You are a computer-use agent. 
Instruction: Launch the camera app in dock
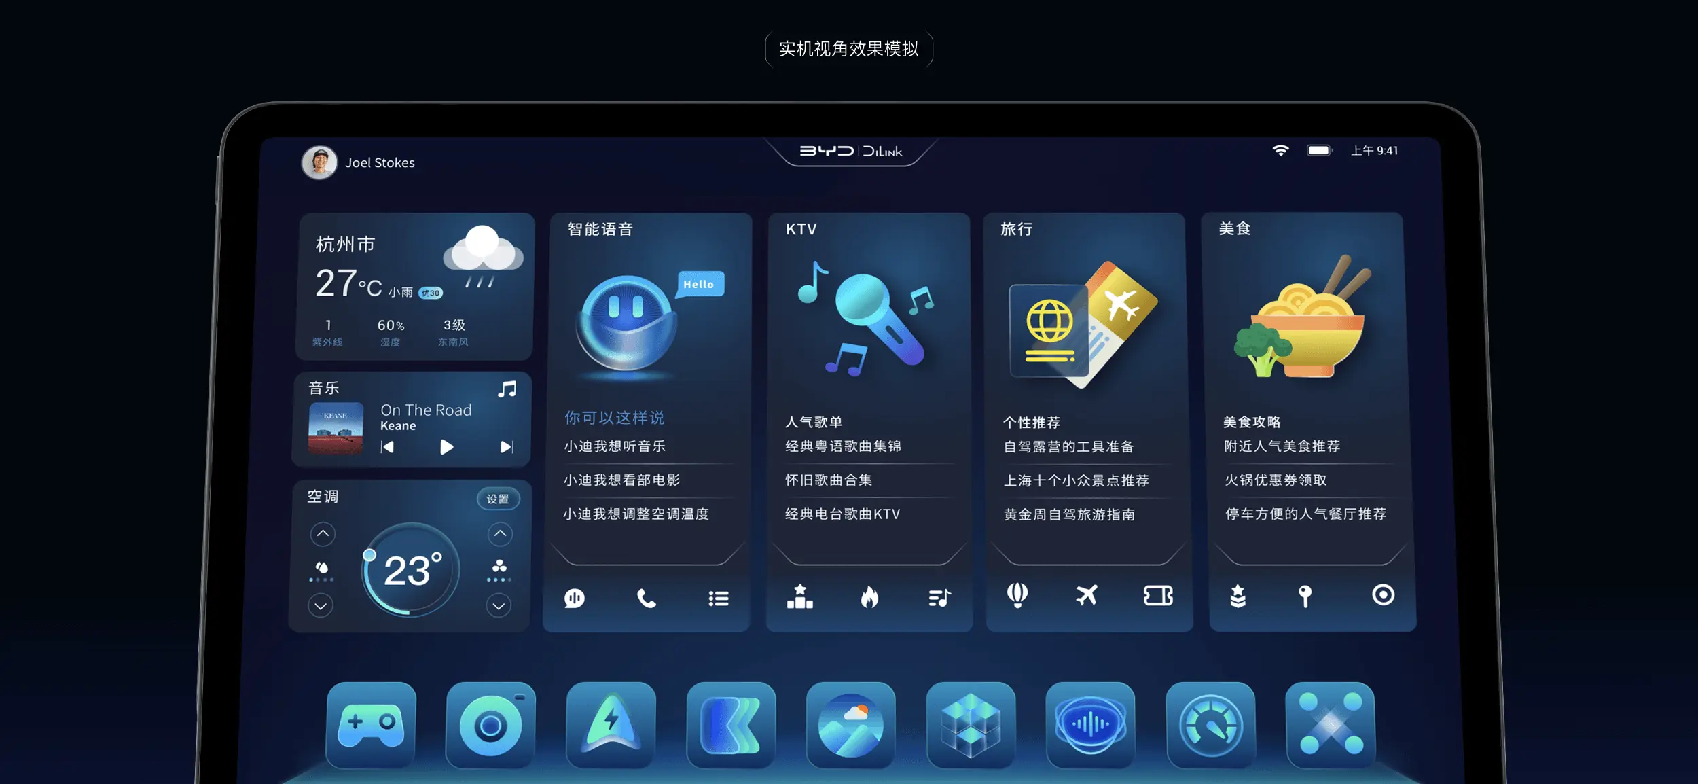(x=490, y=725)
